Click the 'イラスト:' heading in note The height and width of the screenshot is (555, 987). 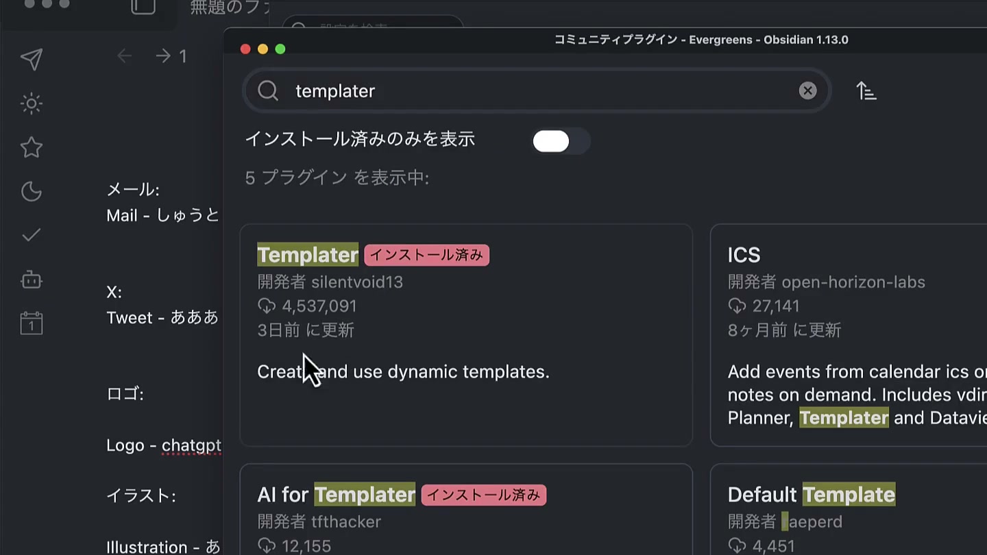coord(141,496)
